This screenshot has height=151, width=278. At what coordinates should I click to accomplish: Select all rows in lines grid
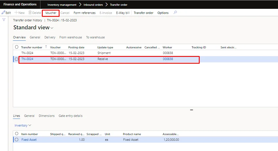(17, 134)
